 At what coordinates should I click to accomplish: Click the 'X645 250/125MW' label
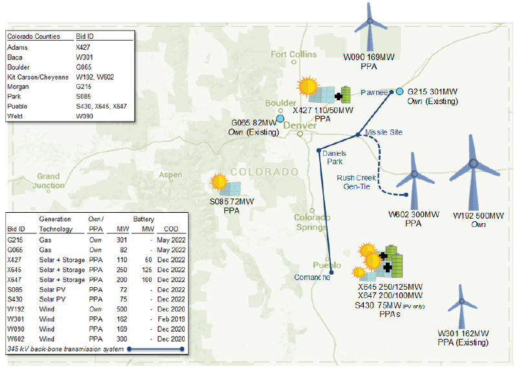390,287
